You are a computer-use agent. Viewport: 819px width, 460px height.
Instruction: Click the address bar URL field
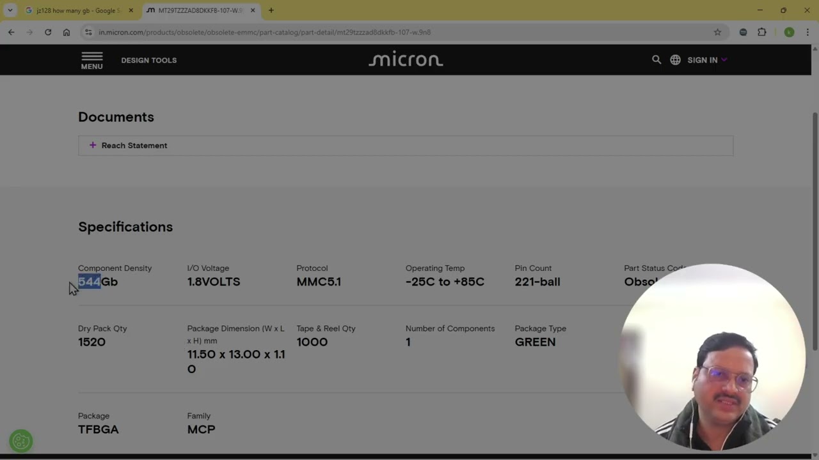[x=403, y=32]
